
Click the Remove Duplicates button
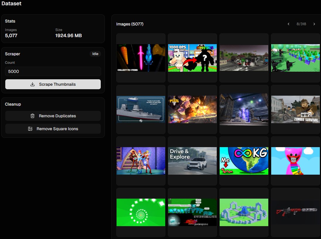pos(53,116)
